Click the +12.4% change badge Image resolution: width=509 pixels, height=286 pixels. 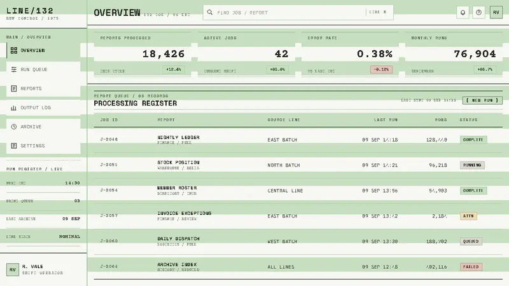click(174, 69)
